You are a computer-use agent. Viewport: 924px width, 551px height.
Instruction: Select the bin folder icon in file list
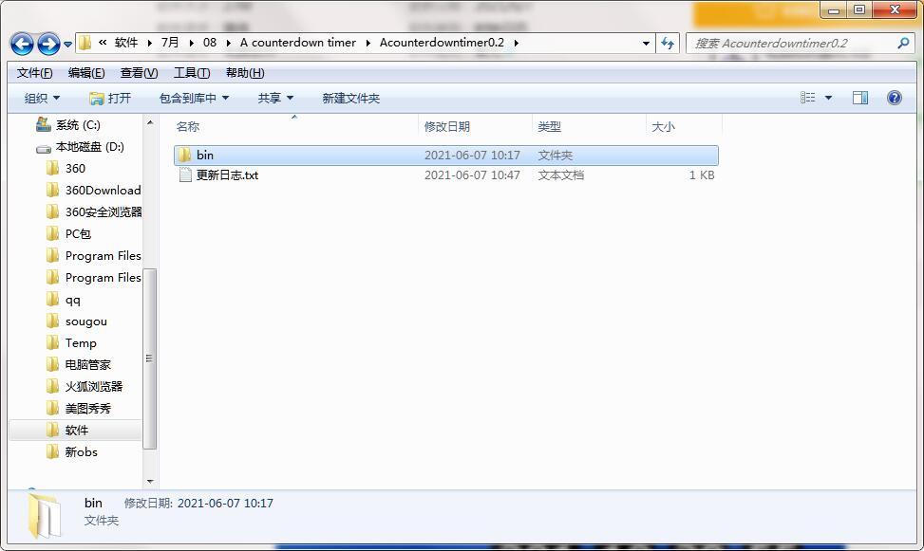[x=184, y=156]
